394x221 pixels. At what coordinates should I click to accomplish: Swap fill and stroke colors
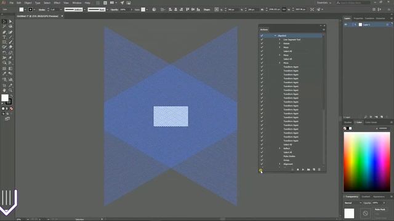click(x=11, y=96)
